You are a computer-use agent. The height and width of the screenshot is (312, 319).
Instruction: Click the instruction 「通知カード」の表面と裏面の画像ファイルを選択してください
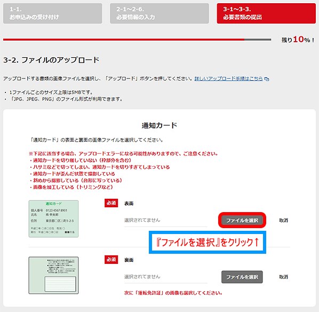click(97, 140)
